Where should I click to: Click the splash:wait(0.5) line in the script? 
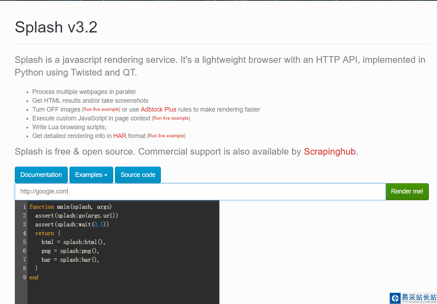pyautogui.click(x=72, y=224)
